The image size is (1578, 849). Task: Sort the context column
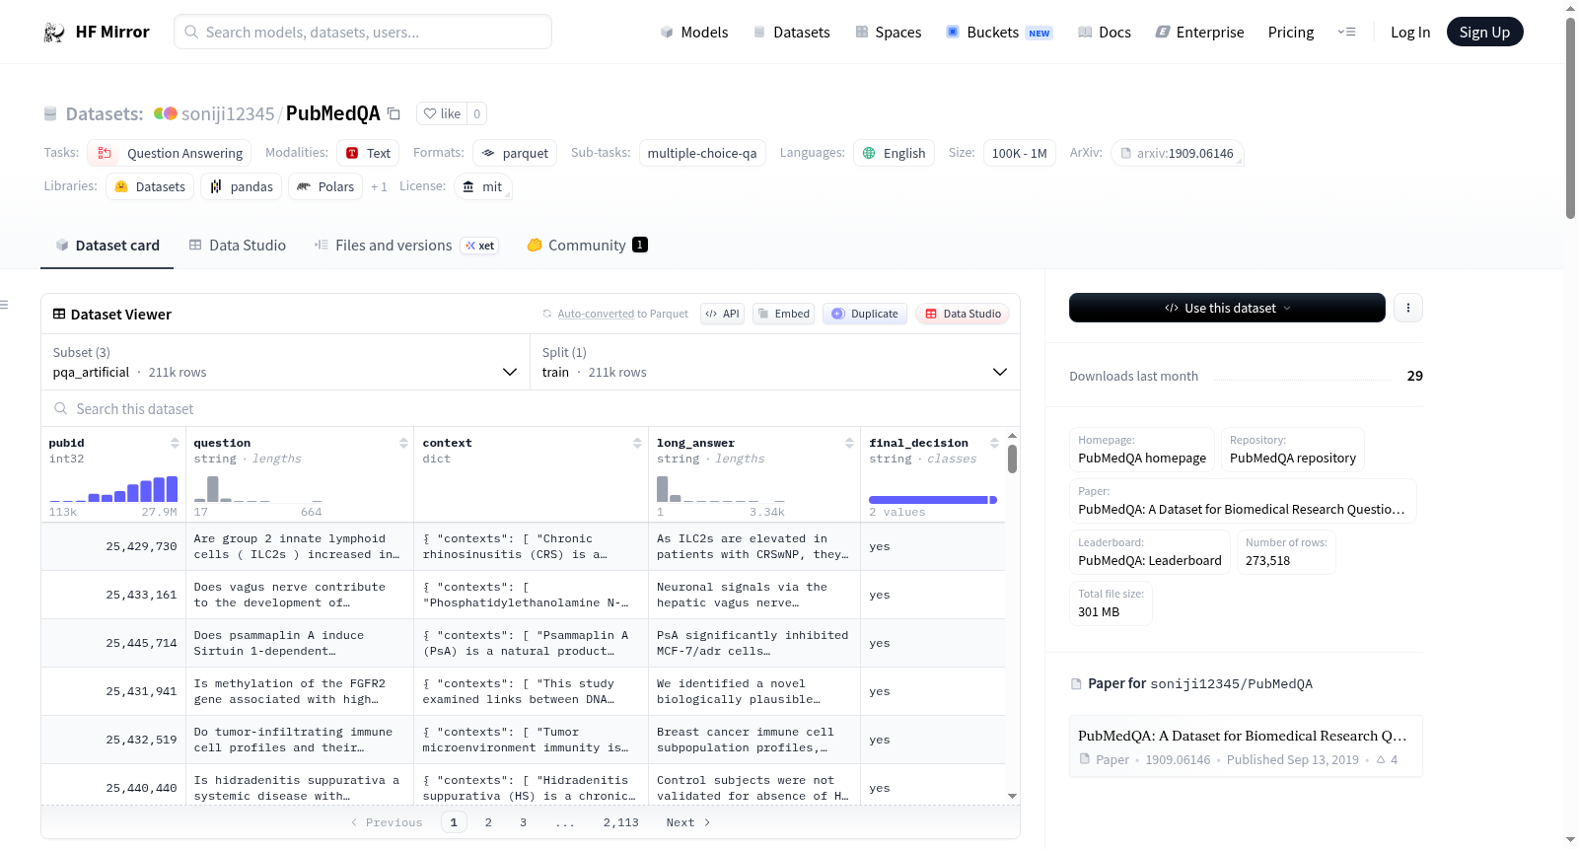[637, 444]
